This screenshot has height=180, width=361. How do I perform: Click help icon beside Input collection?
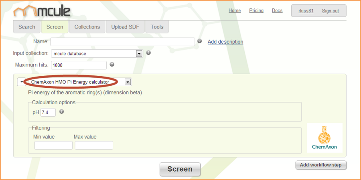point(148,53)
